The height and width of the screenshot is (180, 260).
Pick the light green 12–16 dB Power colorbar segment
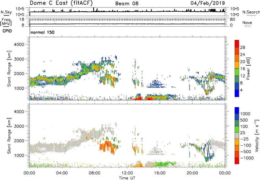pyautogui.click(x=237, y=72)
